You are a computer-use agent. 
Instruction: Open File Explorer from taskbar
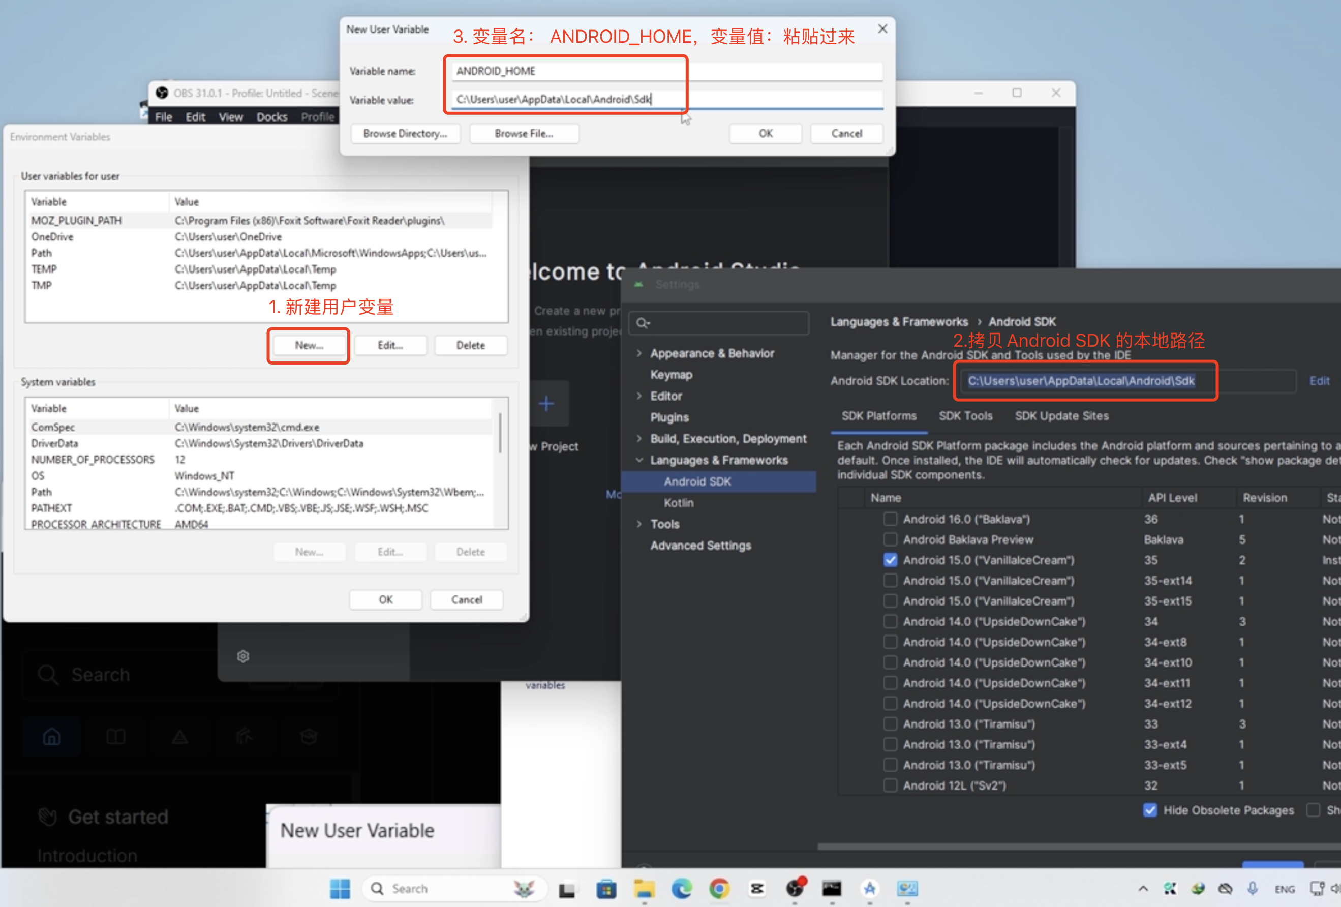pyautogui.click(x=644, y=889)
